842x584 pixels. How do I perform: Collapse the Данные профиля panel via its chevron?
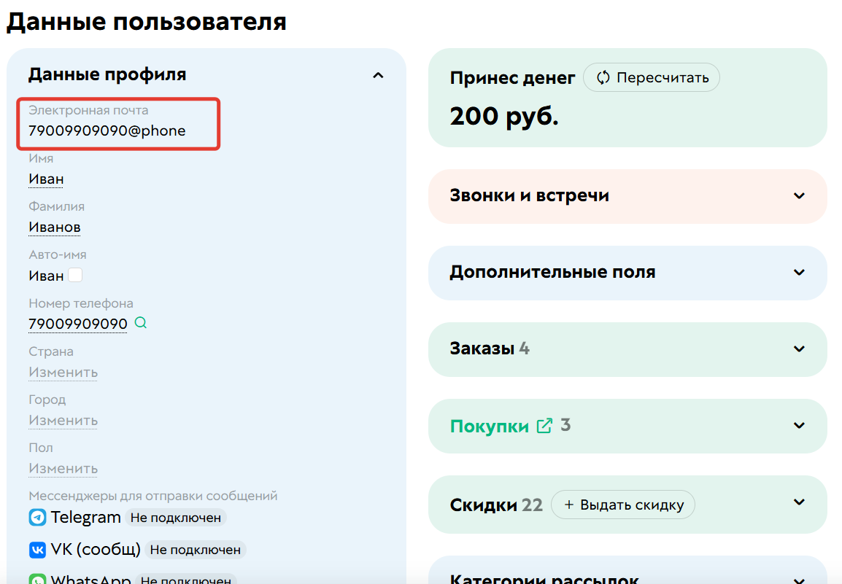coord(378,74)
